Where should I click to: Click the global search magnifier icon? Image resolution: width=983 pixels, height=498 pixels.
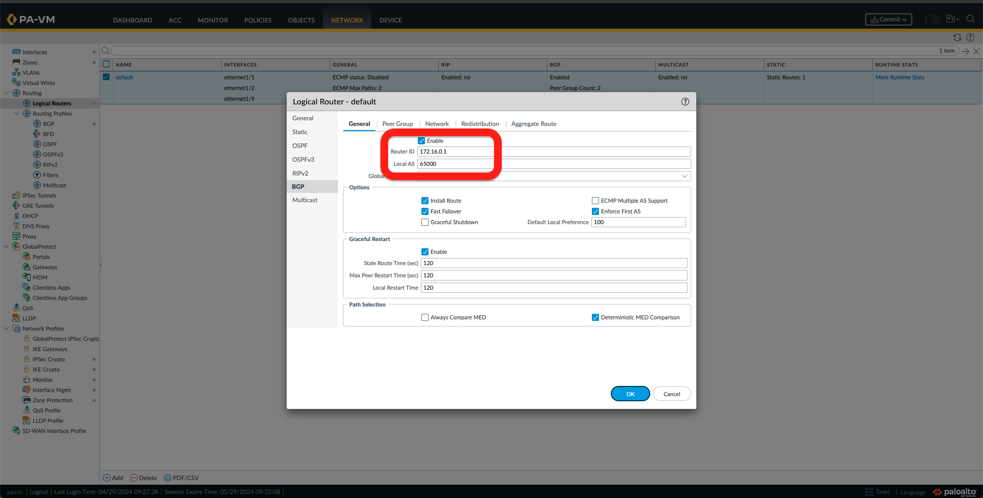(971, 19)
